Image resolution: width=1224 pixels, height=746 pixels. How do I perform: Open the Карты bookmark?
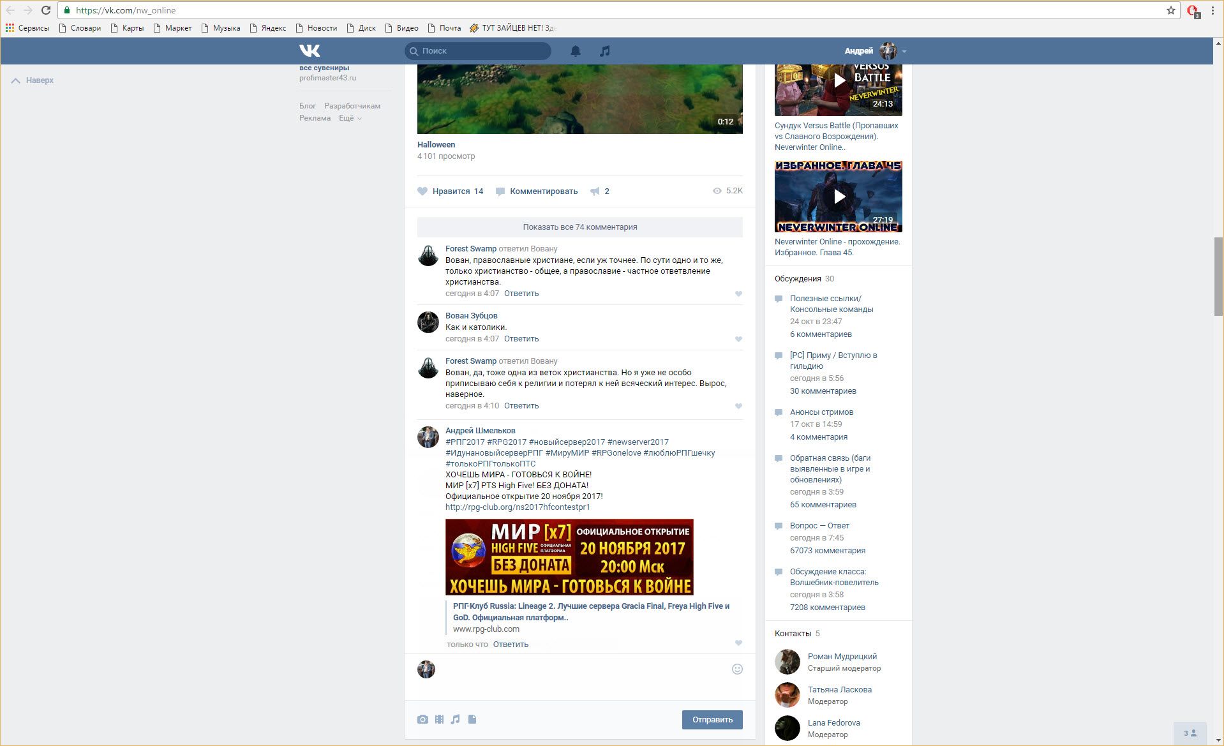(x=127, y=28)
